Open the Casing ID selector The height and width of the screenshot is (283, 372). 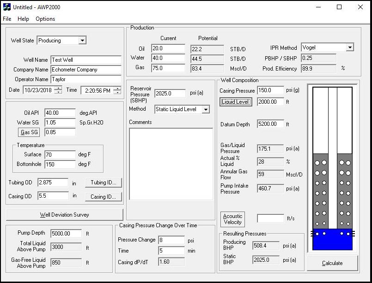tap(104, 197)
